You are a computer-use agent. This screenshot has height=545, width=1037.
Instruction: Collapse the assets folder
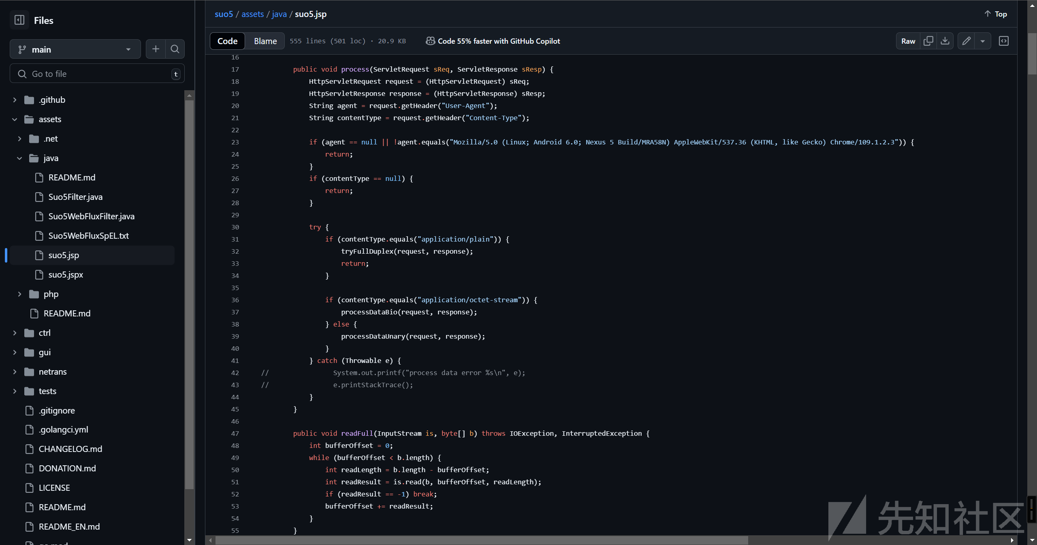(15, 119)
